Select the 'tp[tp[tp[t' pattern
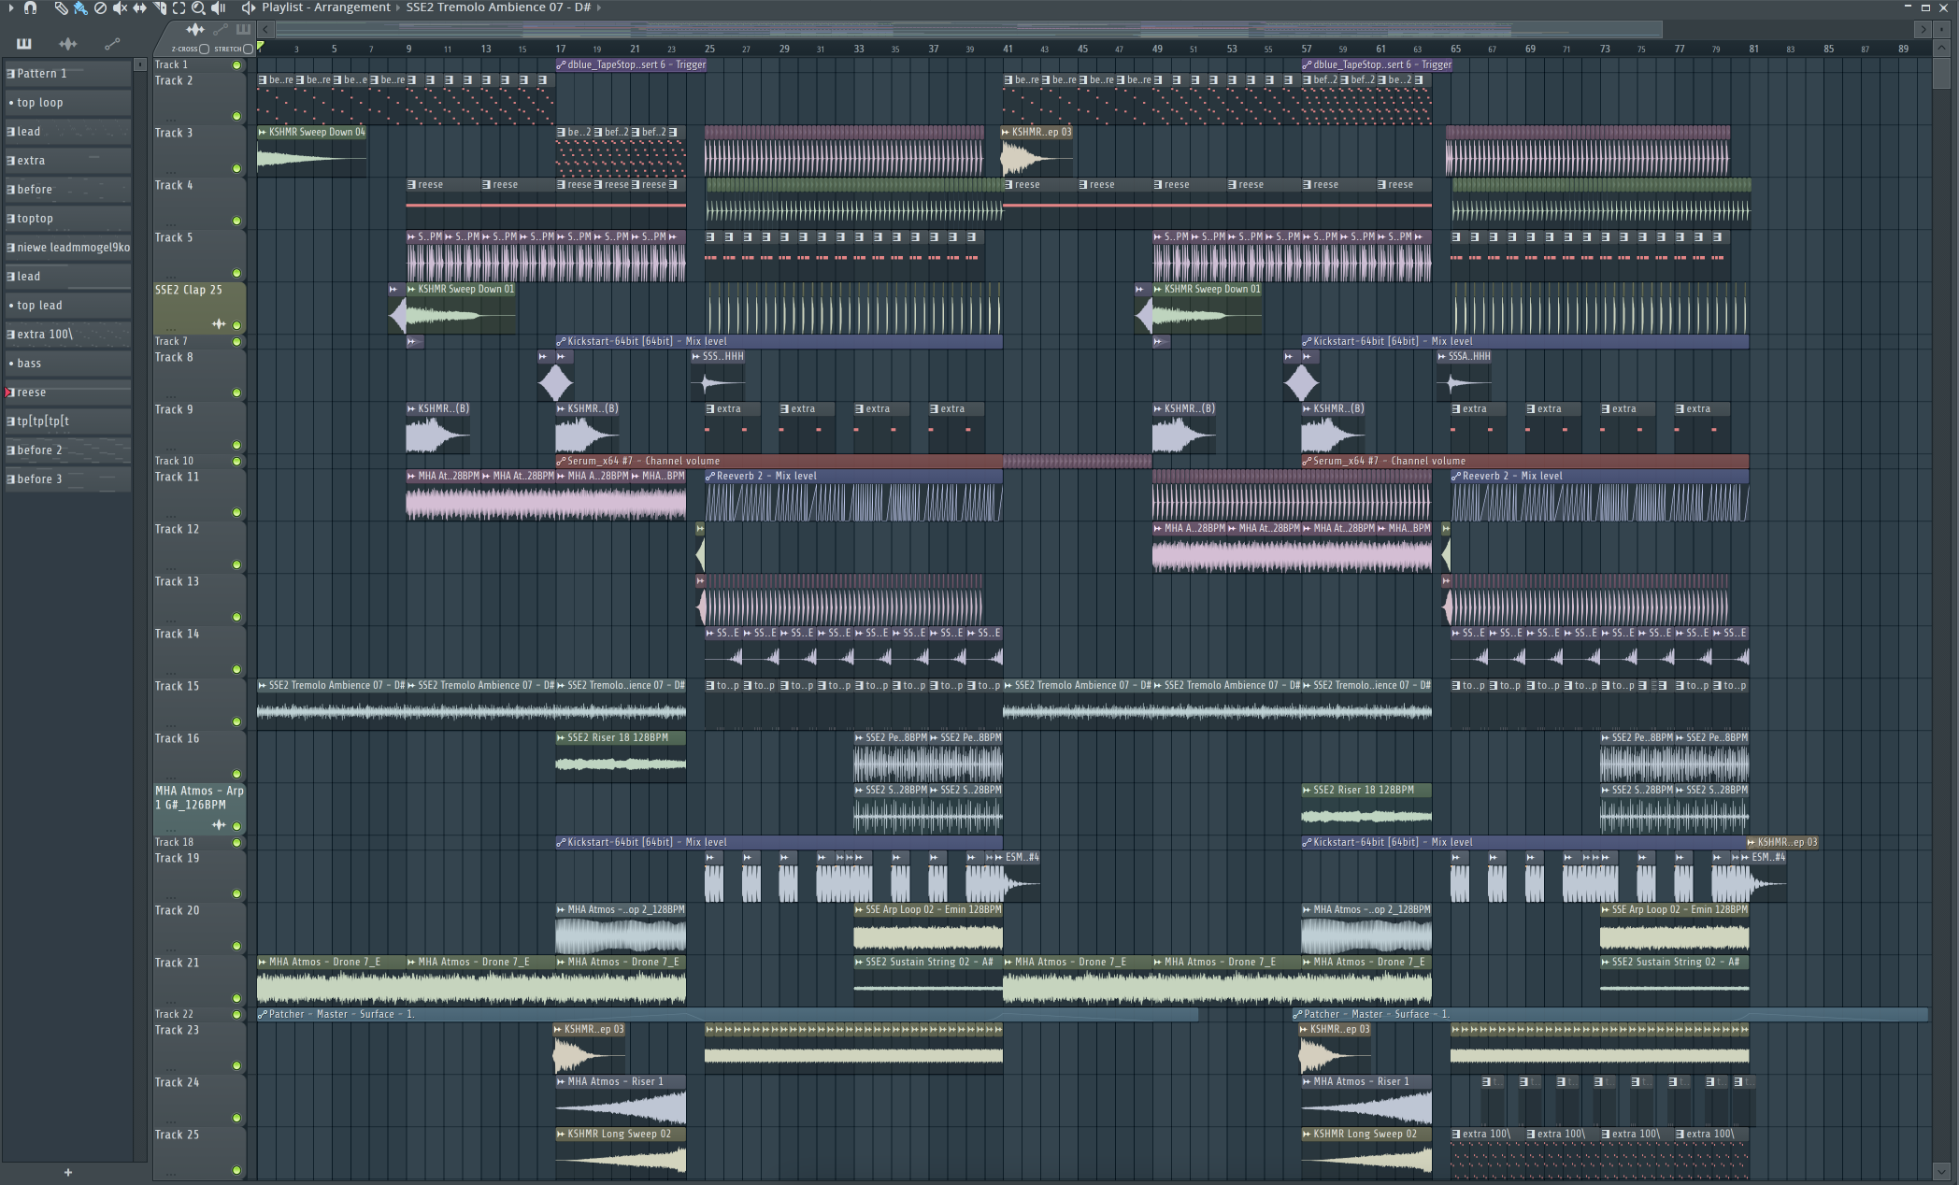Screen dimensions: 1959x1185 coord(67,421)
